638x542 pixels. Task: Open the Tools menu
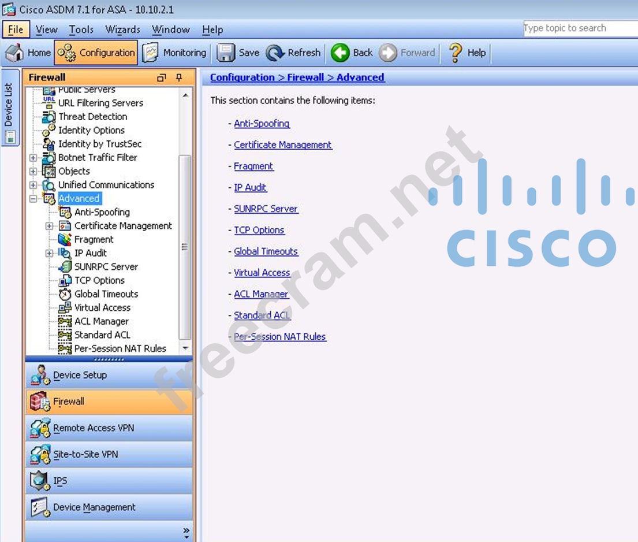(x=81, y=29)
